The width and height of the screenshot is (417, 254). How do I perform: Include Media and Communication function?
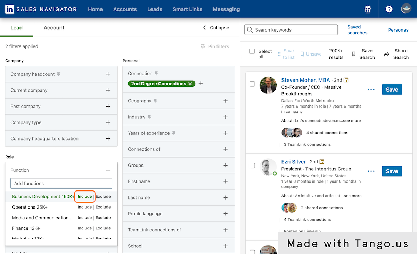85,218
